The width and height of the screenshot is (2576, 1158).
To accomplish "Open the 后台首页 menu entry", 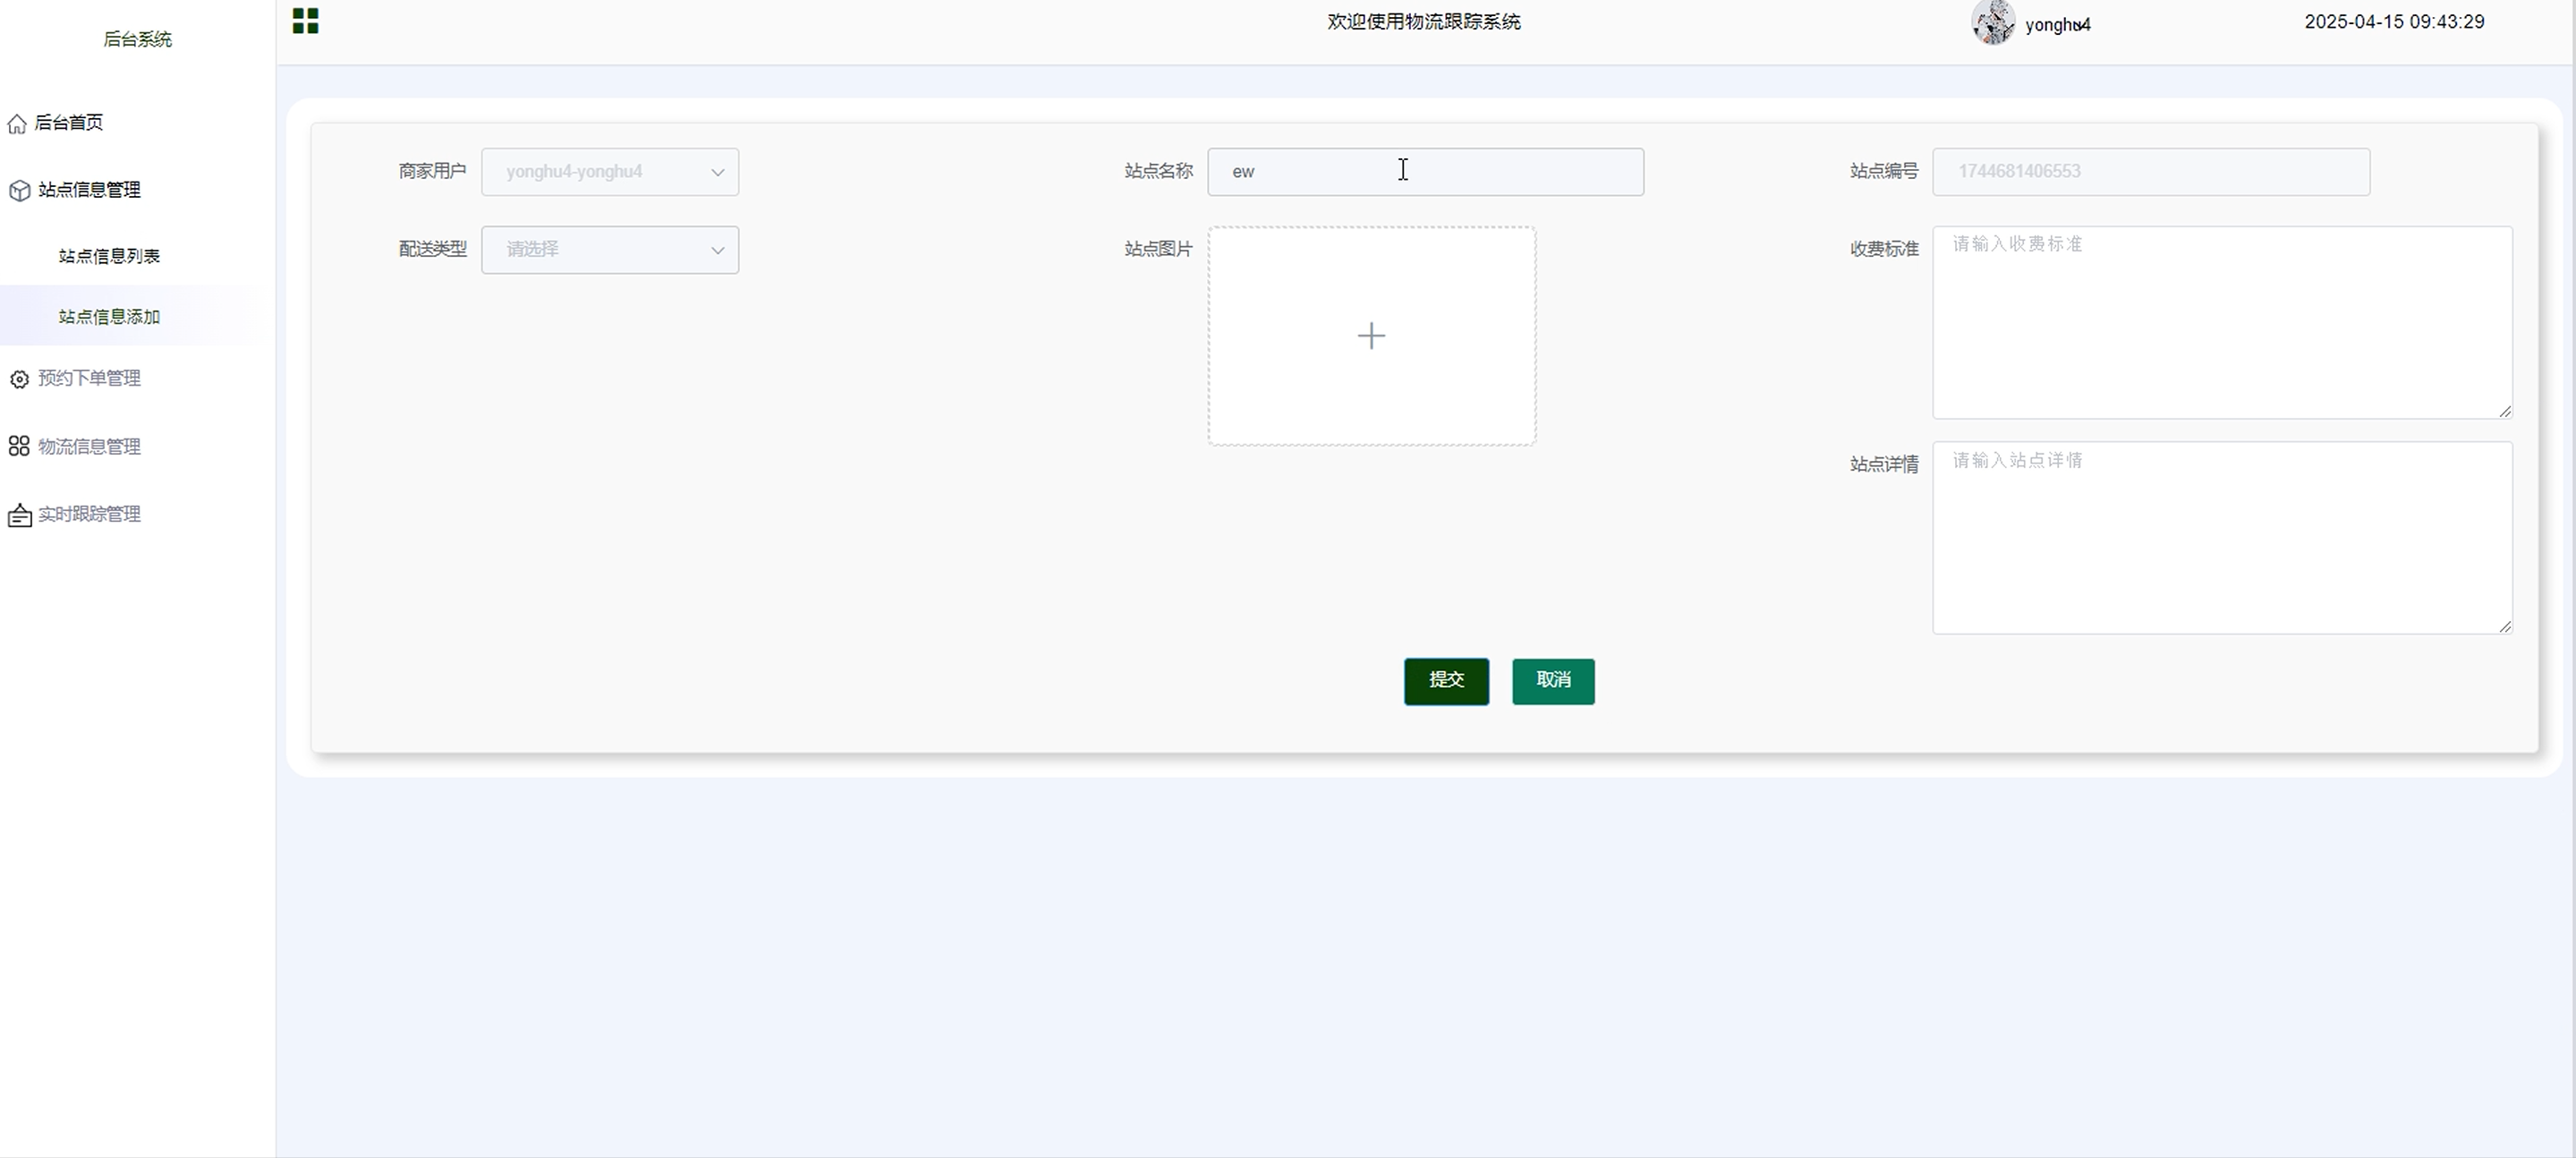I will (x=68, y=122).
